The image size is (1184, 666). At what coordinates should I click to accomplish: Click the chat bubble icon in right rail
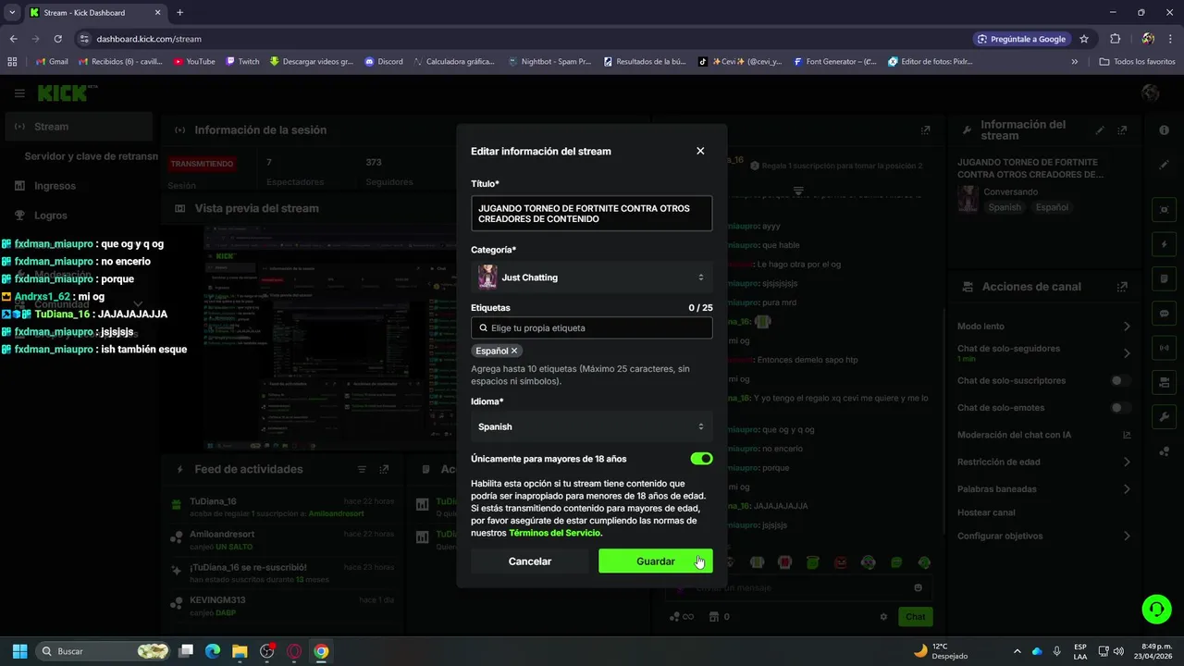tap(1164, 314)
